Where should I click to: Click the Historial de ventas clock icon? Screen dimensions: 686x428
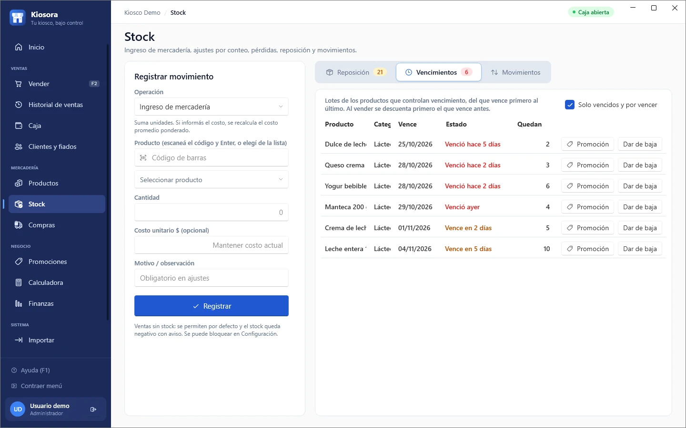(x=19, y=105)
